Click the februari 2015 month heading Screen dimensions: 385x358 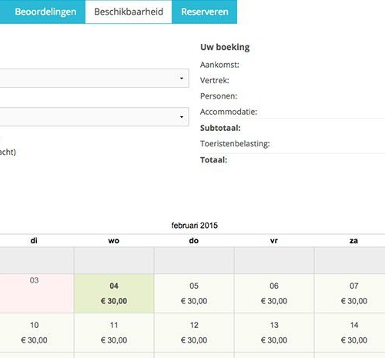click(x=195, y=226)
